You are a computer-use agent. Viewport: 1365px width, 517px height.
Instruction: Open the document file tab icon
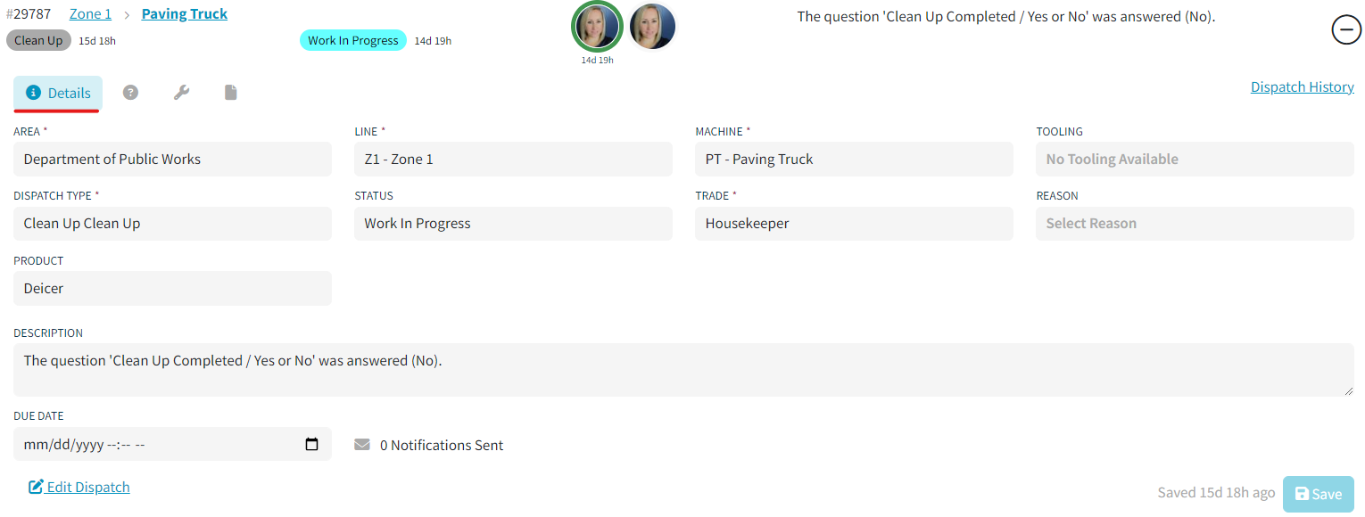[230, 92]
